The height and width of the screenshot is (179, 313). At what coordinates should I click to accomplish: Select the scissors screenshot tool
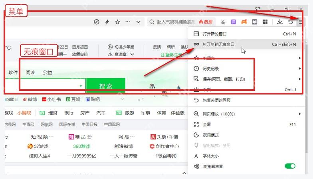pos(223,22)
